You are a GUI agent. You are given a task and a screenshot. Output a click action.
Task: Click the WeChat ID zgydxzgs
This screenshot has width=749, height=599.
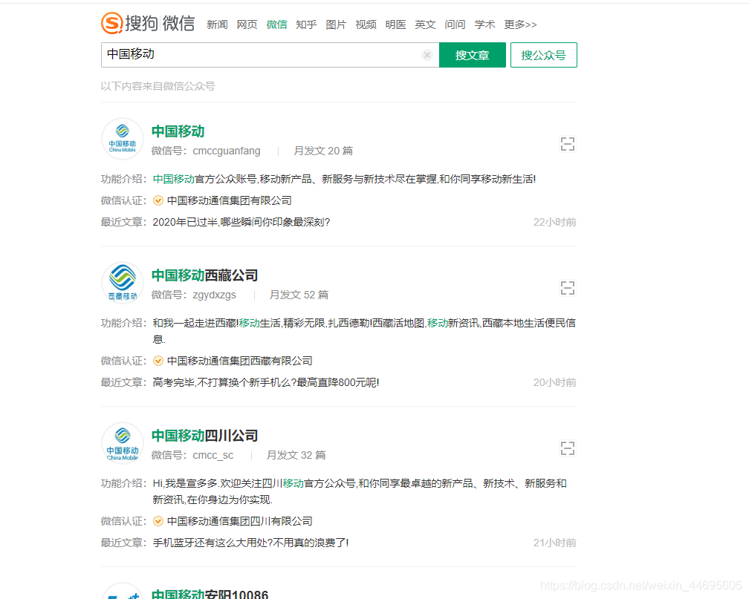coord(215,295)
